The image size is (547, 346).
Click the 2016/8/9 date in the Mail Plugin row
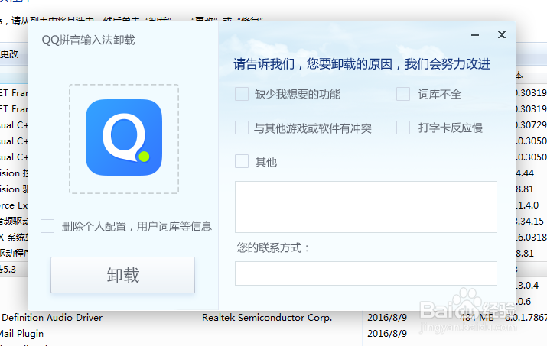(387, 334)
